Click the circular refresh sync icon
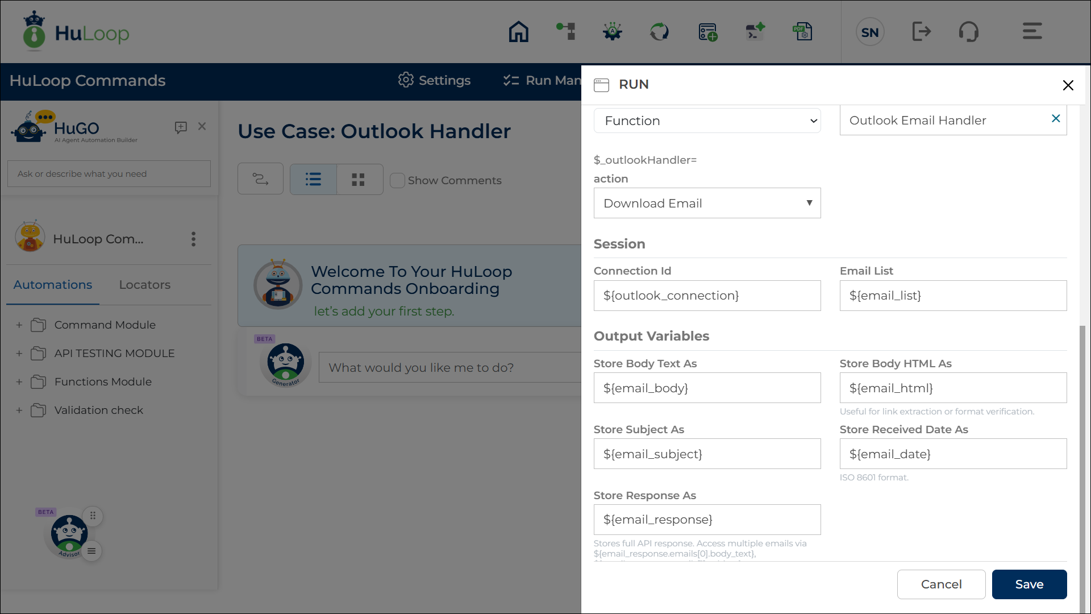Viewport: 1091px width, 614px height. click(x=659, y=32)
